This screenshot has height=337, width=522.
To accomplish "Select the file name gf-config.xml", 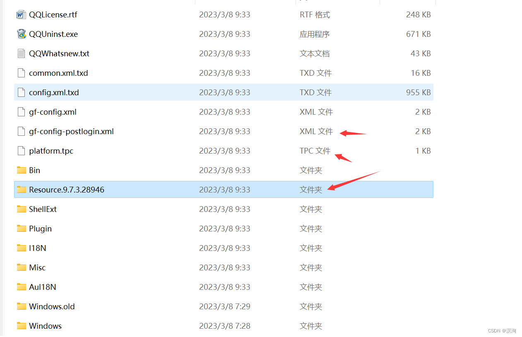I will tap(53, 112).
